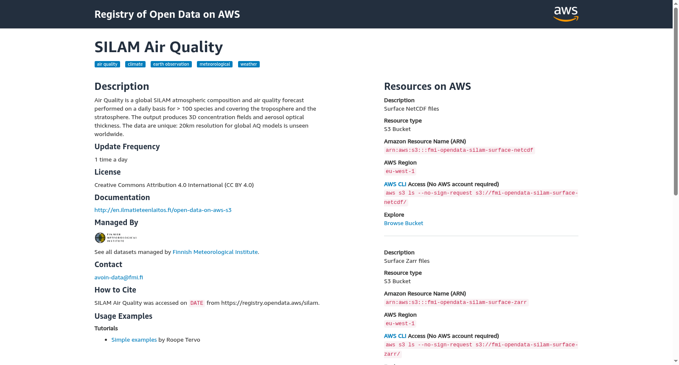Click the '1 time a day' text
This screenshot has width=679, height=365.
[x=111, y=159]
